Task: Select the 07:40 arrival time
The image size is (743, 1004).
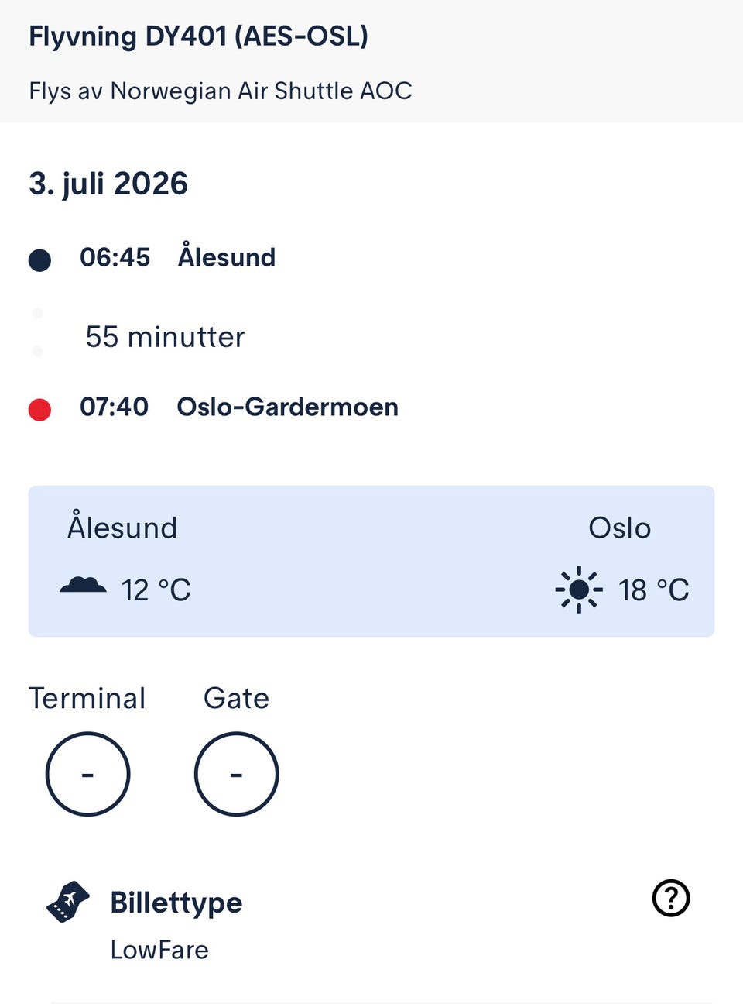Action: (115, 407)
